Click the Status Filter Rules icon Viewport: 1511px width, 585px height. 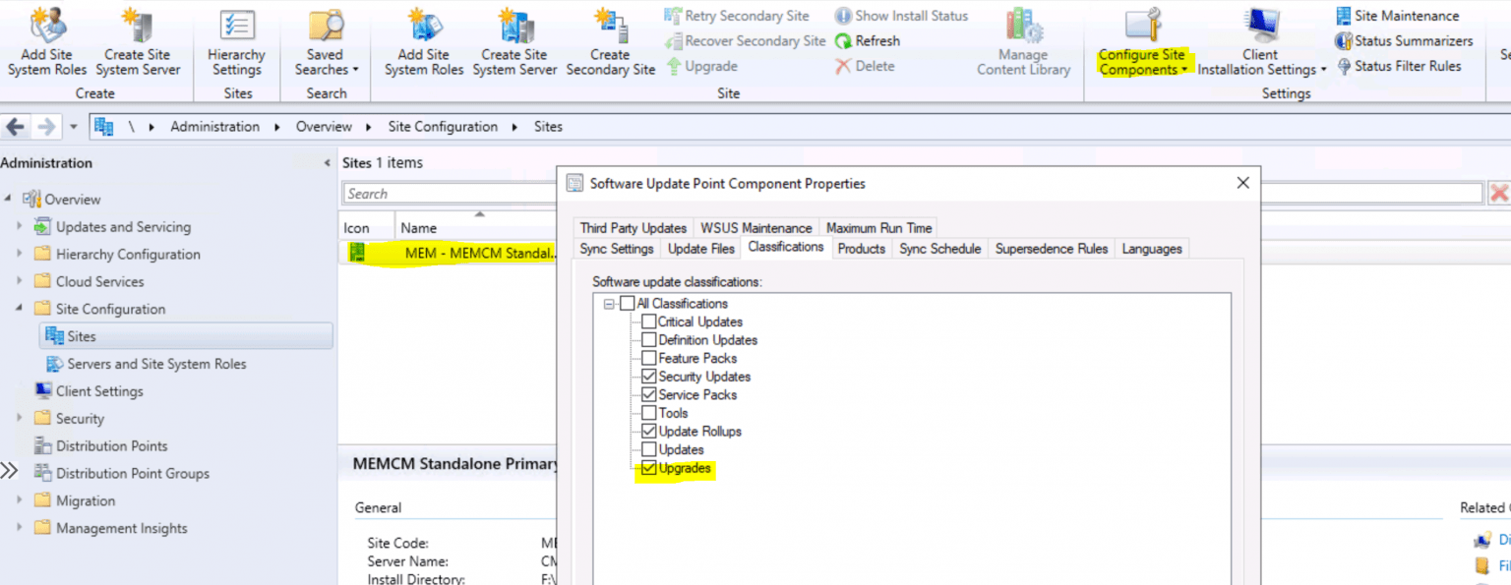(x=1344, y=67)
